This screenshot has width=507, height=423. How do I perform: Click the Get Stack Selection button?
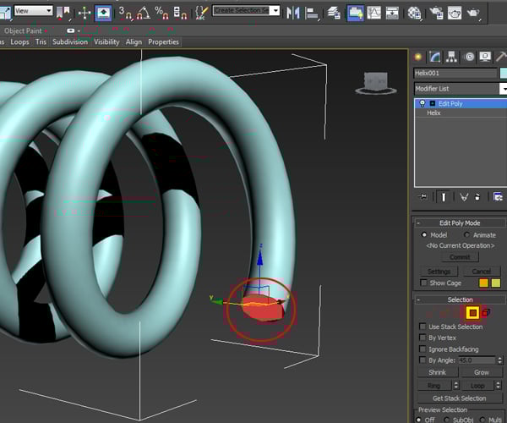click(x=459, y=398)
